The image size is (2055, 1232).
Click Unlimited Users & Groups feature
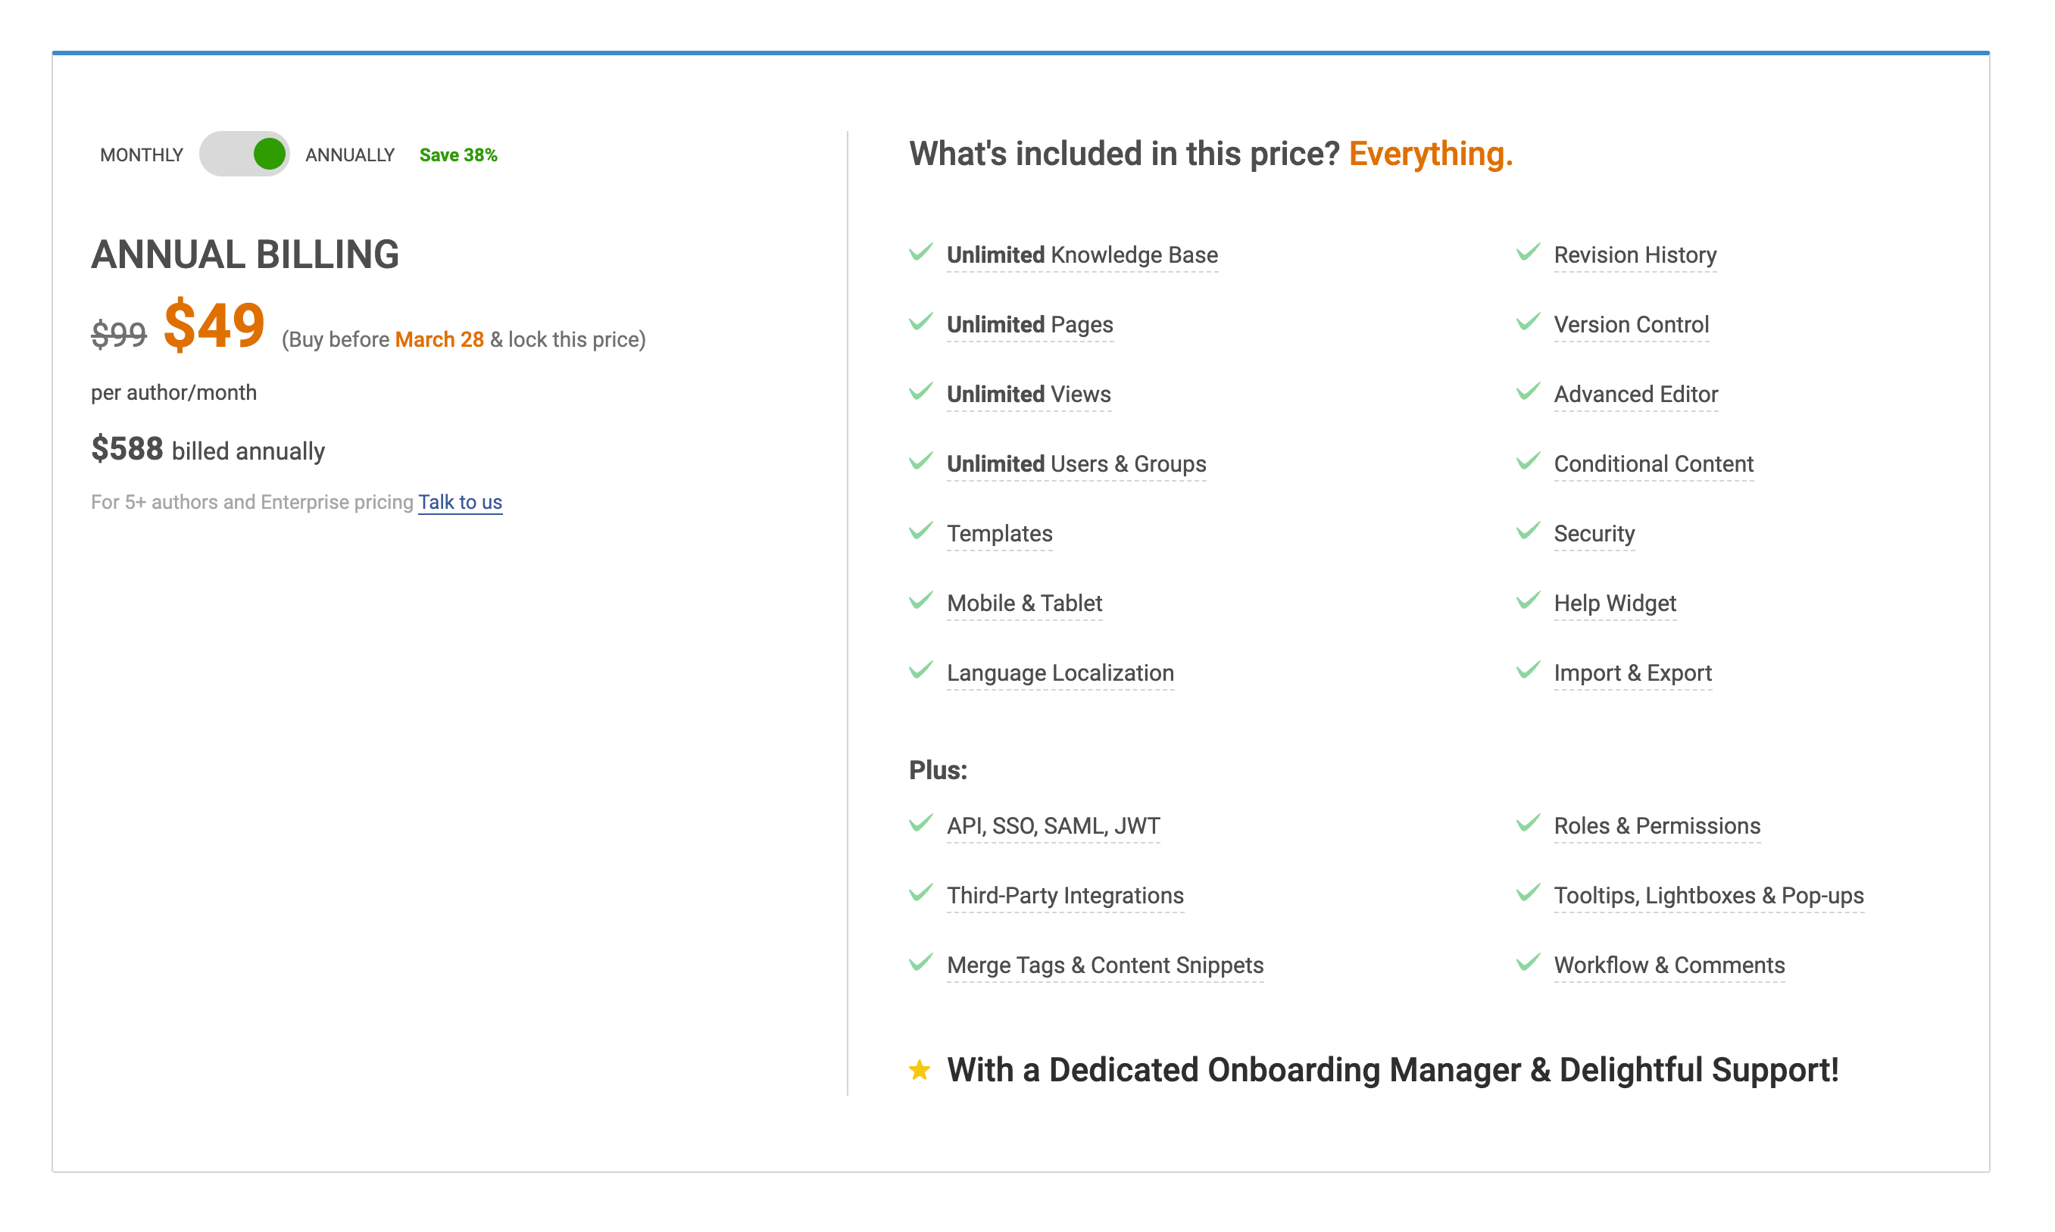[x=1076, y=464]
